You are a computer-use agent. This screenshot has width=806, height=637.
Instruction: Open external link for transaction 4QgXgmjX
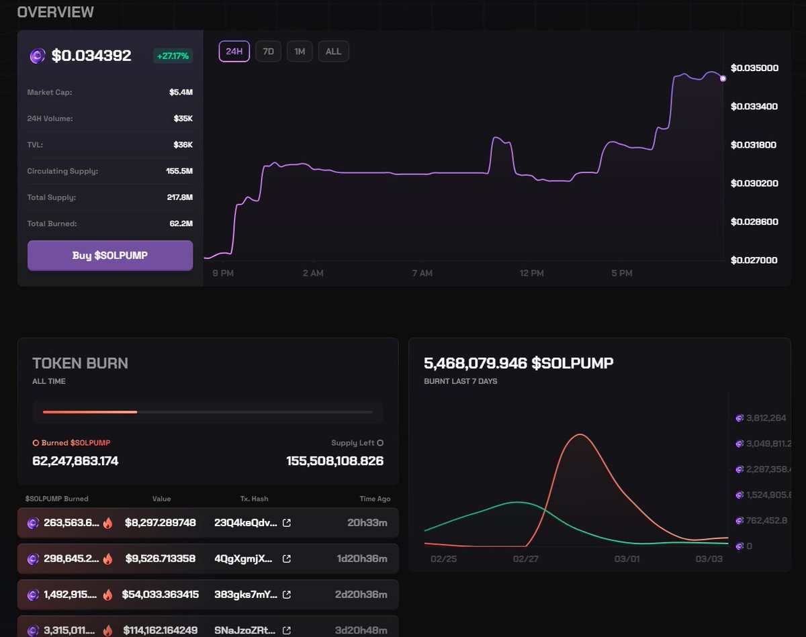coord(287,558)
